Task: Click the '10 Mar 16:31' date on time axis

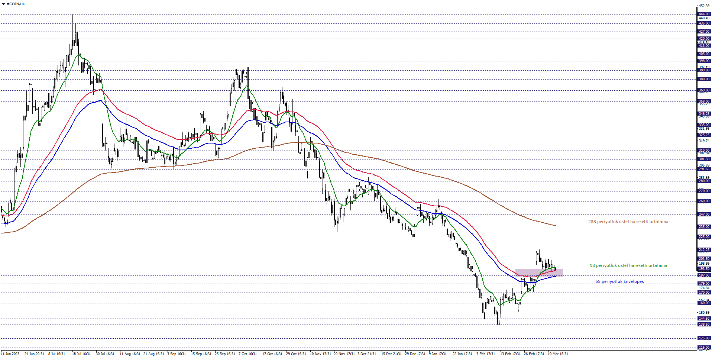Action: 557,354
